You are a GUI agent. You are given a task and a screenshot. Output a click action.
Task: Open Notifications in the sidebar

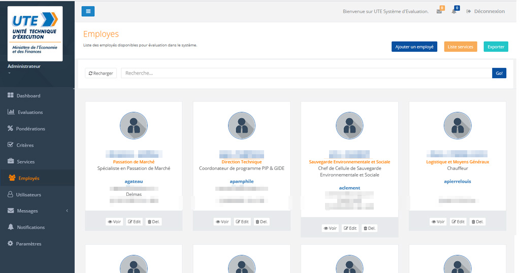[x=26, y=227]
